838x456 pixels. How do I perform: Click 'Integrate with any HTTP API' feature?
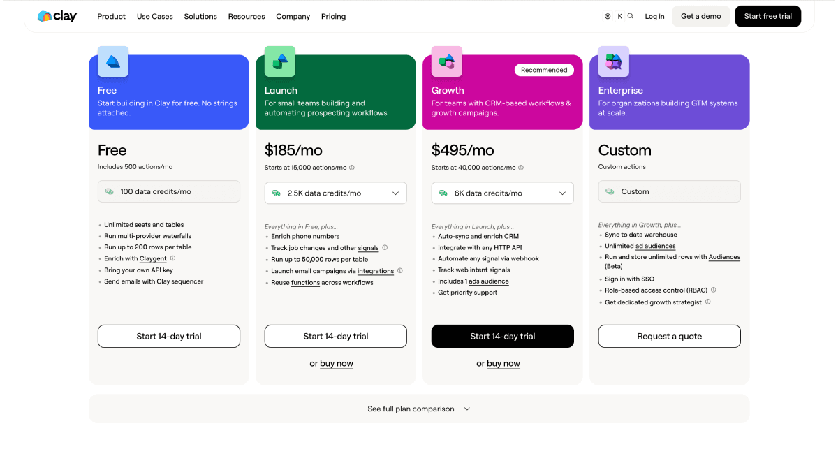(480, 247)
